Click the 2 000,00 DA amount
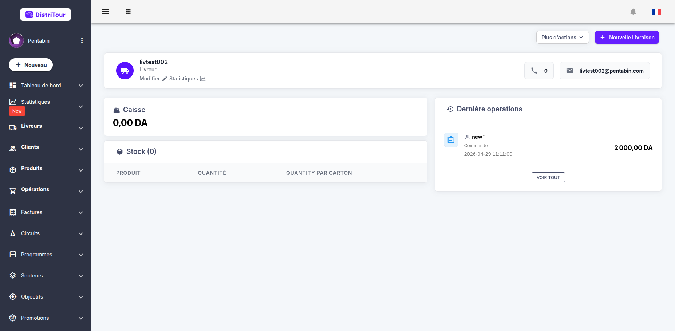675x331 pixels. pos(633,147)
